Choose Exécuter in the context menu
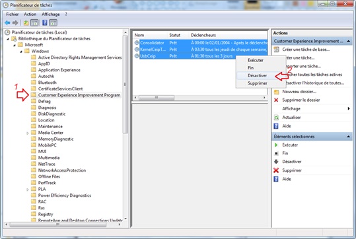This screenshot has width=356, height=239. [261, 60]
